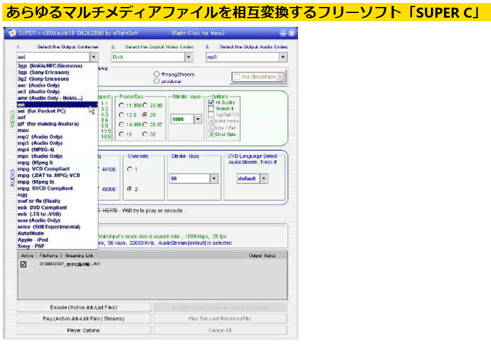Select mpc (Audio Only) entry

coord(40,156)
